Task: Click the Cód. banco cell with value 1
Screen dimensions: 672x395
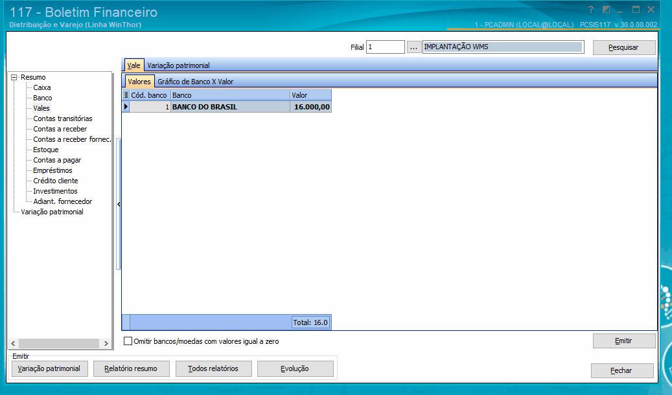Action: 150,107
